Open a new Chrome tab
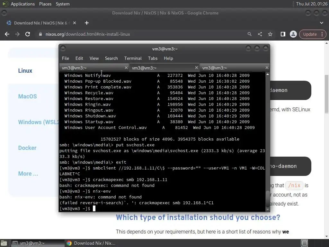 tap(87, 23)
